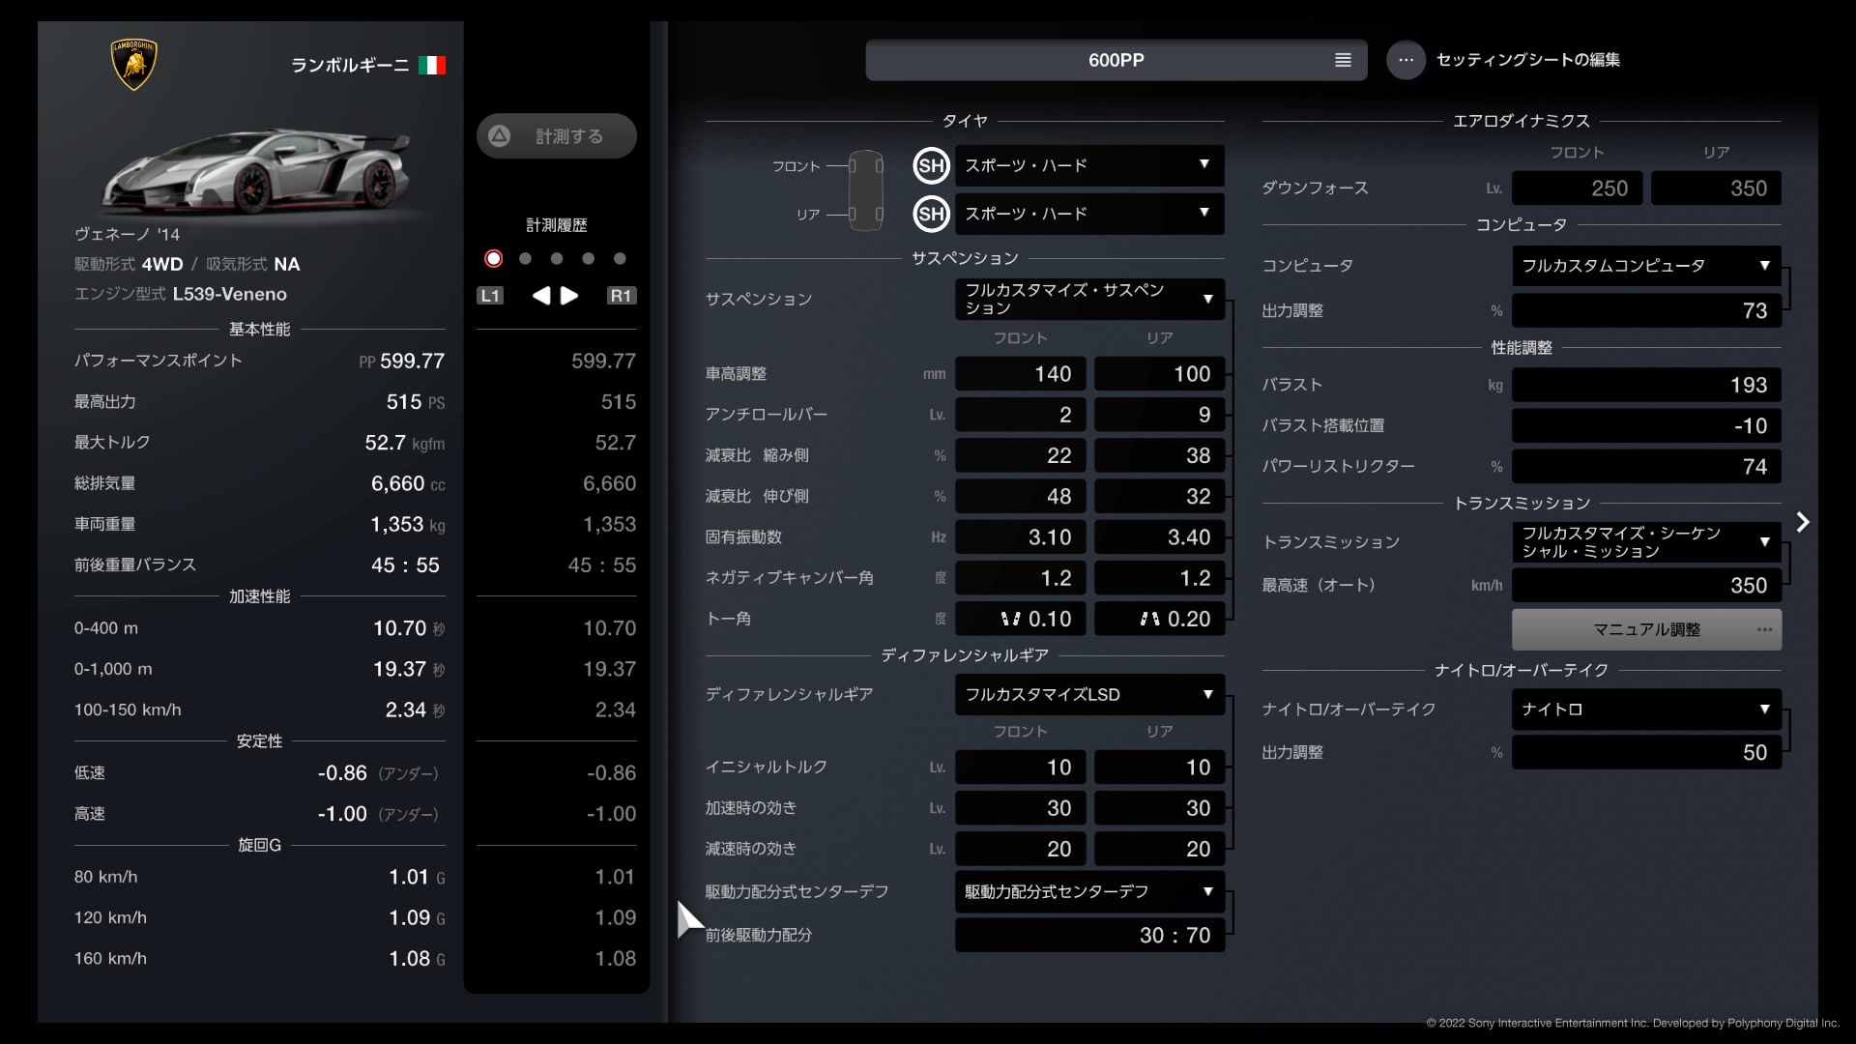
Task: Expand the フルカスタムコンピュータ dropdown
Action: point(1645,265)
